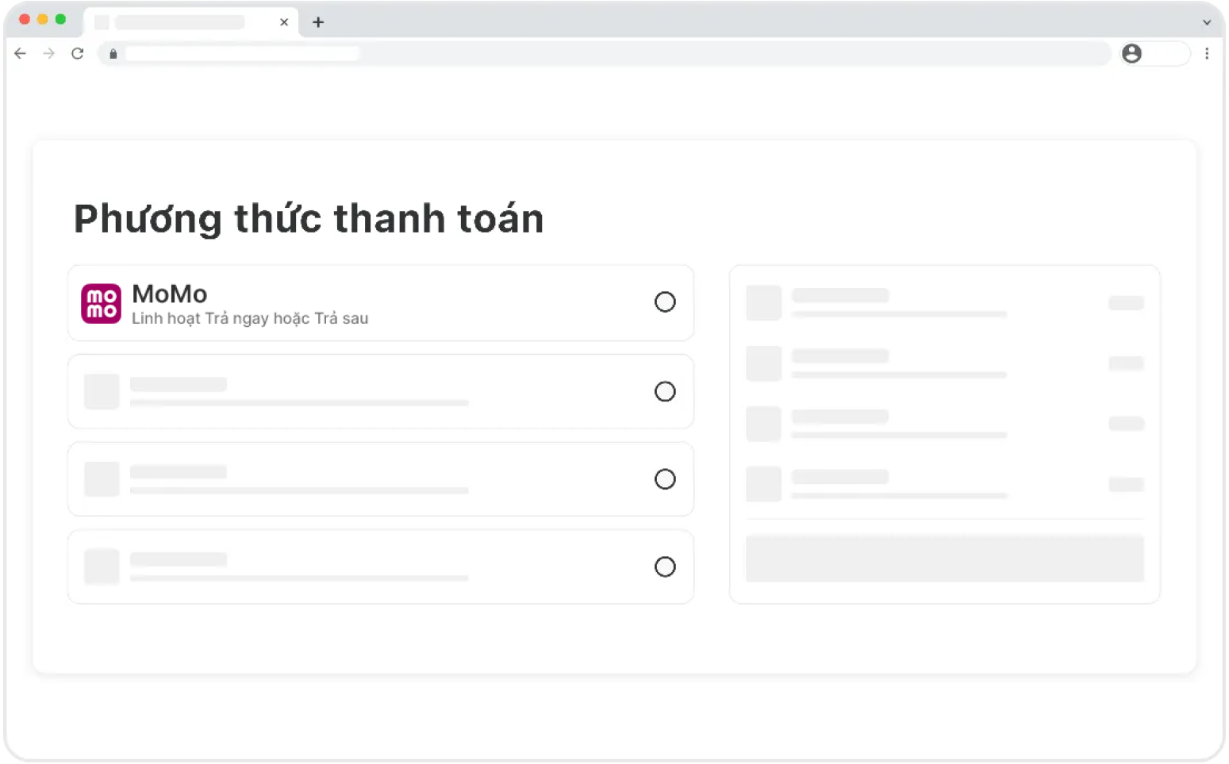The width and height of the screenshot is (1229, 764).
Task: Select the fourth payment method radio button
Action: (x=665, y=566)
